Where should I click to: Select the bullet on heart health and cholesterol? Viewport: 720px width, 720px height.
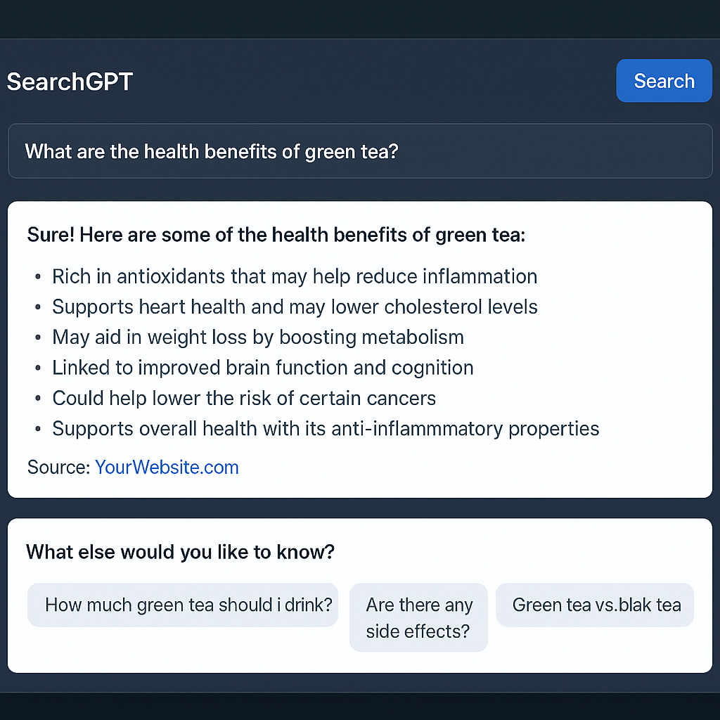pos(295,307)
